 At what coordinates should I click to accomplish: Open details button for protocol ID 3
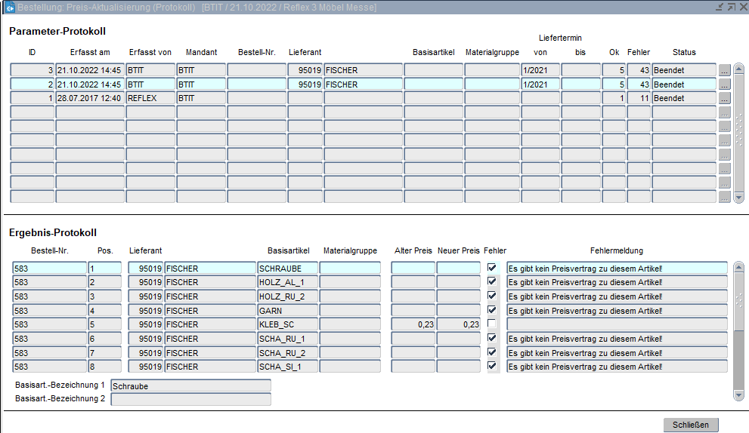coord(724,70)
